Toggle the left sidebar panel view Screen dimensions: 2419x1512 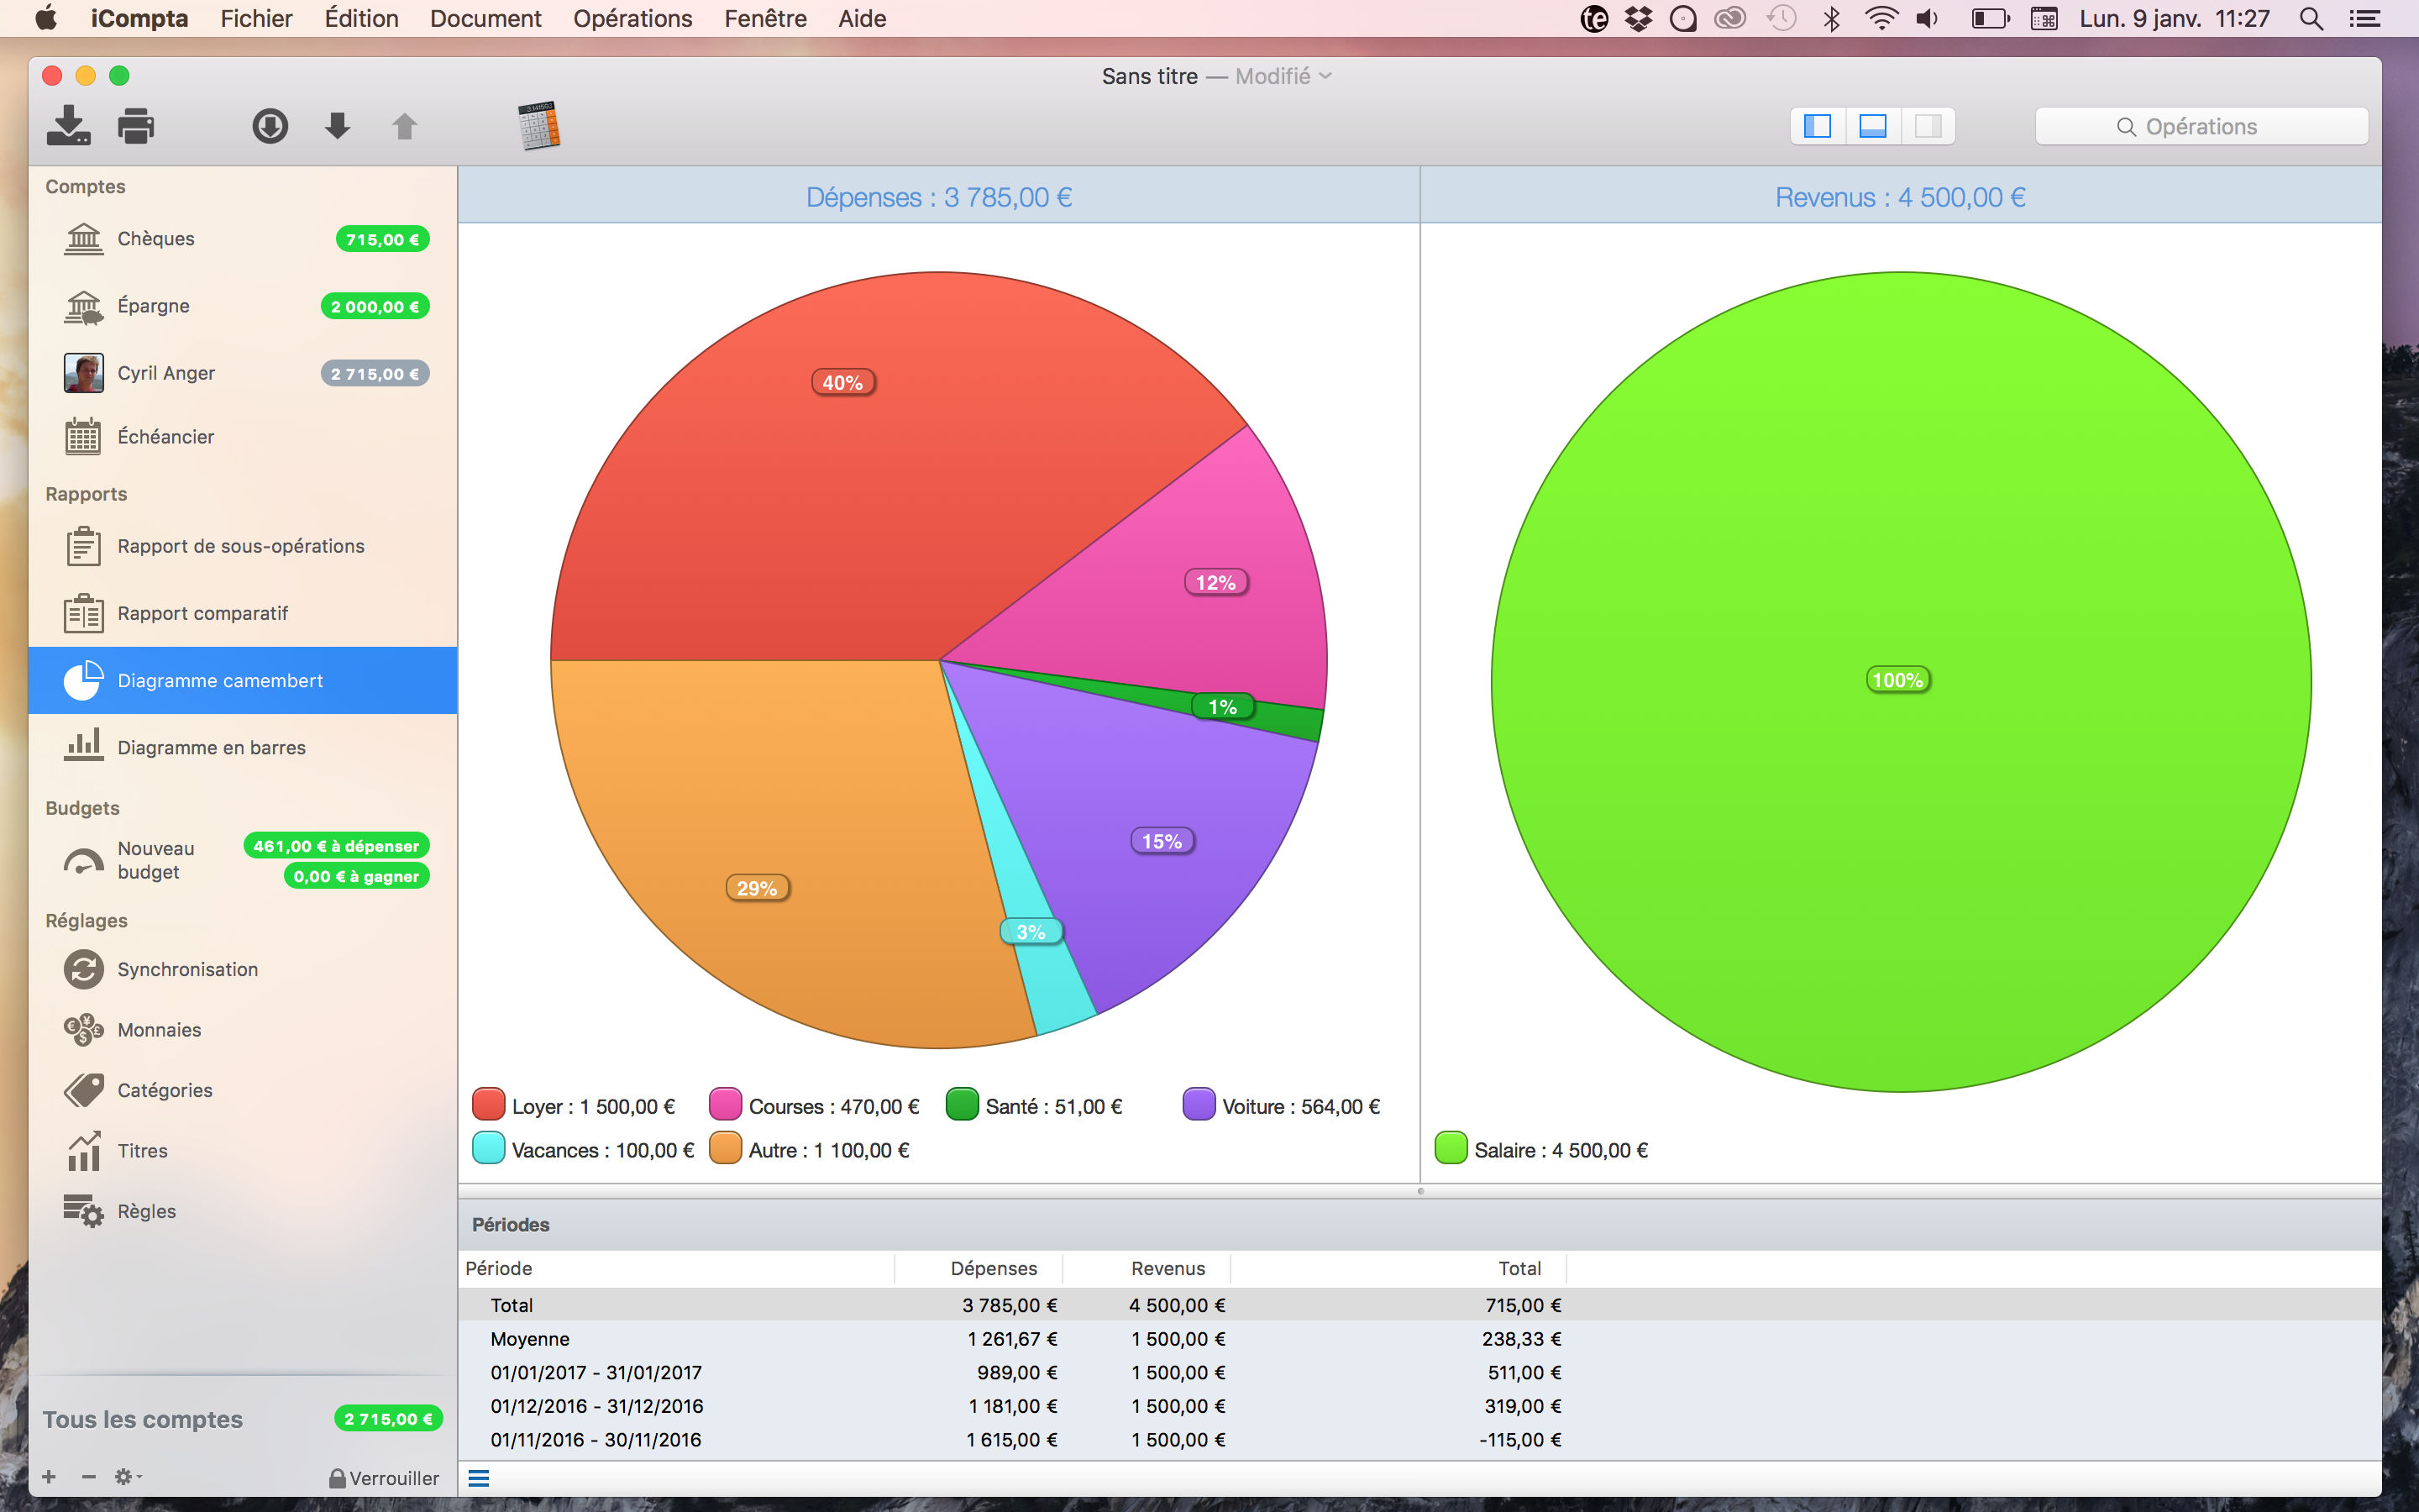tap(1816, 126)
